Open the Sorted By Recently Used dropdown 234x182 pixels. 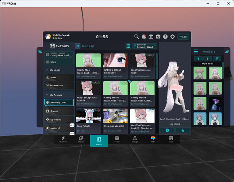pos(145,46)
